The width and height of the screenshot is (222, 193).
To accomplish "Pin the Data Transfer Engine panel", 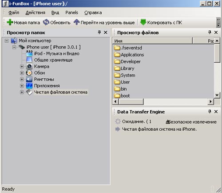I will pos(210,111).
